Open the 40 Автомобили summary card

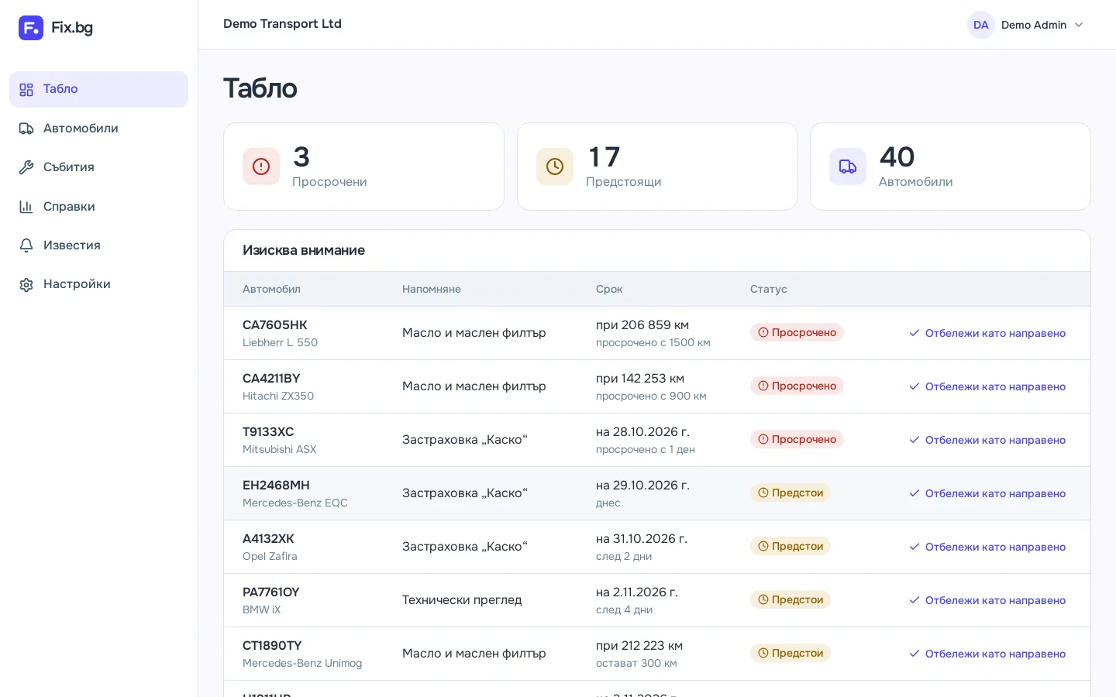click(950, 167)
